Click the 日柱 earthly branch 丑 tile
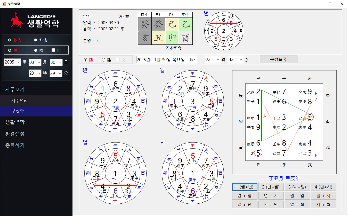Image resolution: width=348 pixels, height=216 pixels. [158, 38]
